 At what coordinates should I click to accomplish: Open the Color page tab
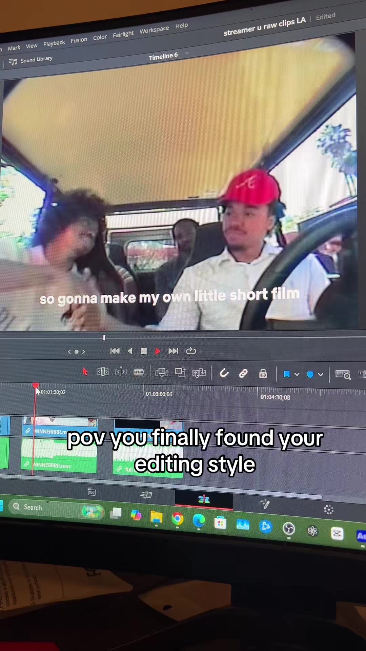[328, 510]
